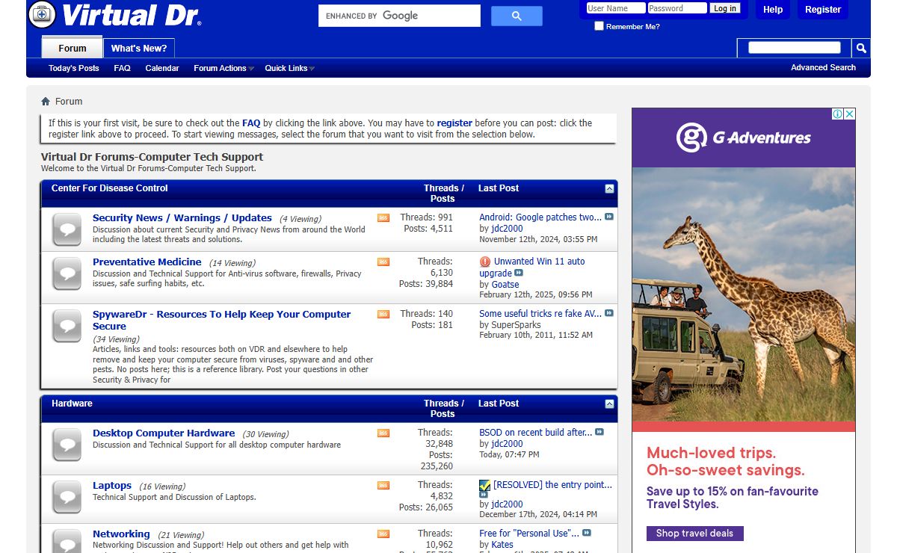Viewport: 897px width, 553px height.
Task: Click the FAQ link in the notice
Action: point(251,123)
